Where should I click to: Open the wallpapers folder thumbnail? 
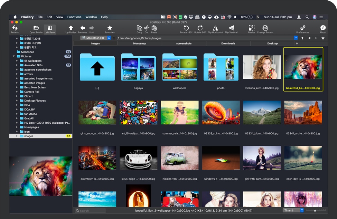(180, 67)
